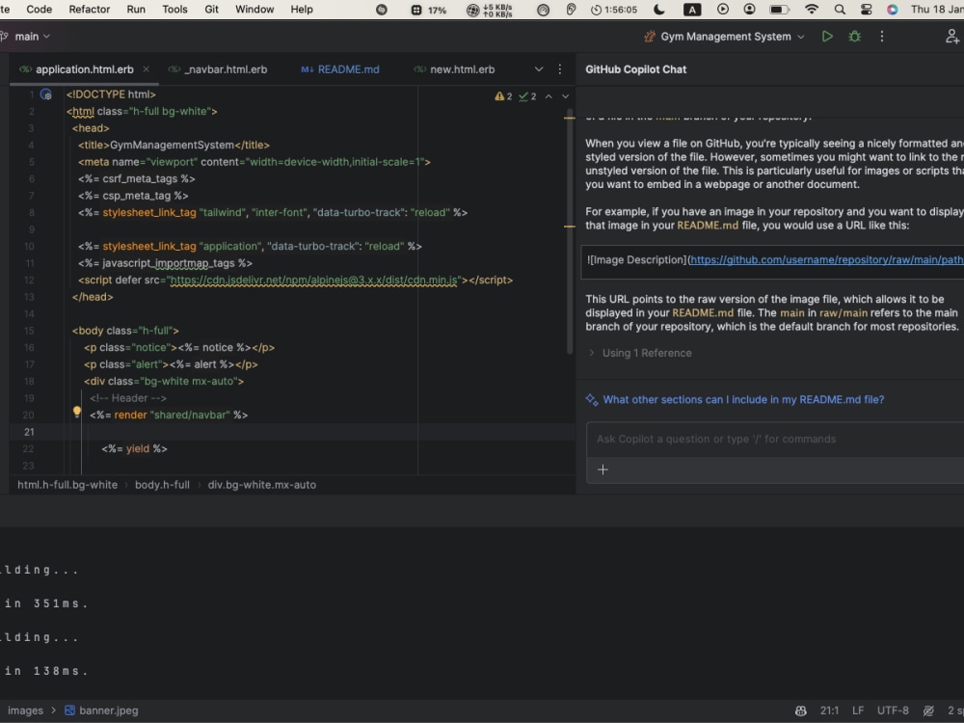Jump to next highlighted error arrow
This screenshot has width=964, height=723.
pyautogui.click(x=565, y=96)
